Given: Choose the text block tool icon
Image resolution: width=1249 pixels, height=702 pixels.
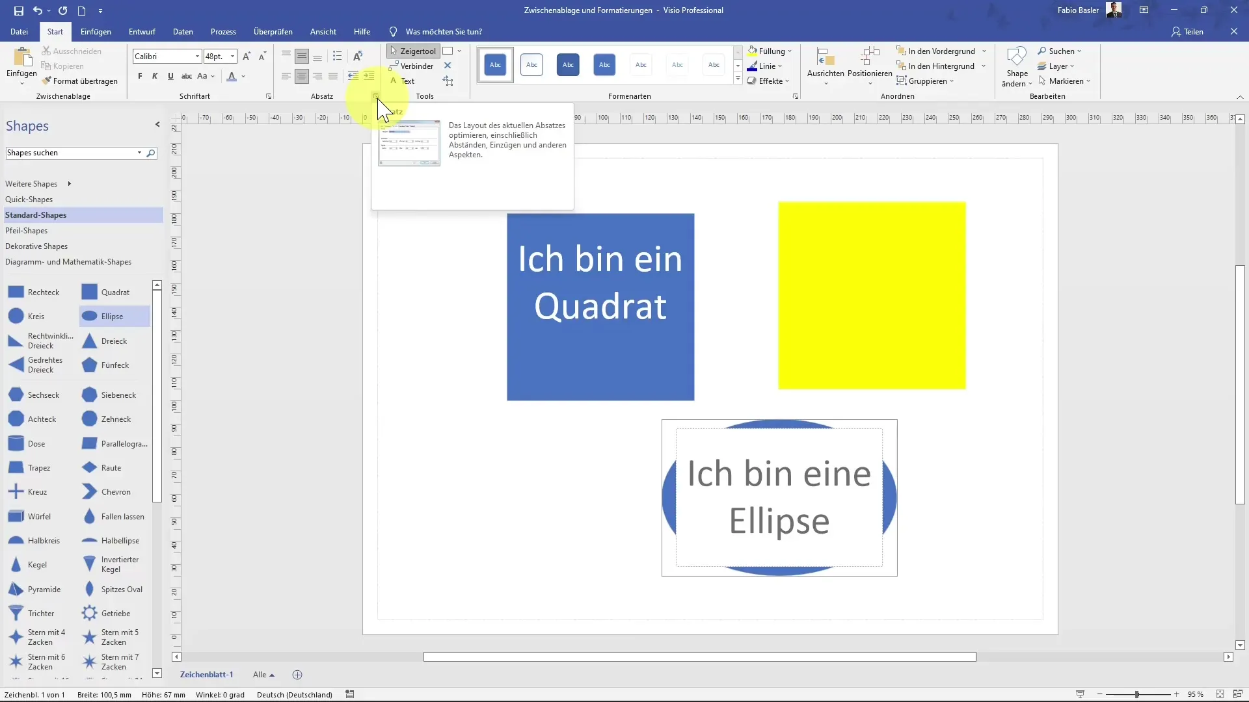Looking at the screenshot, I should [x=448, y=81].
